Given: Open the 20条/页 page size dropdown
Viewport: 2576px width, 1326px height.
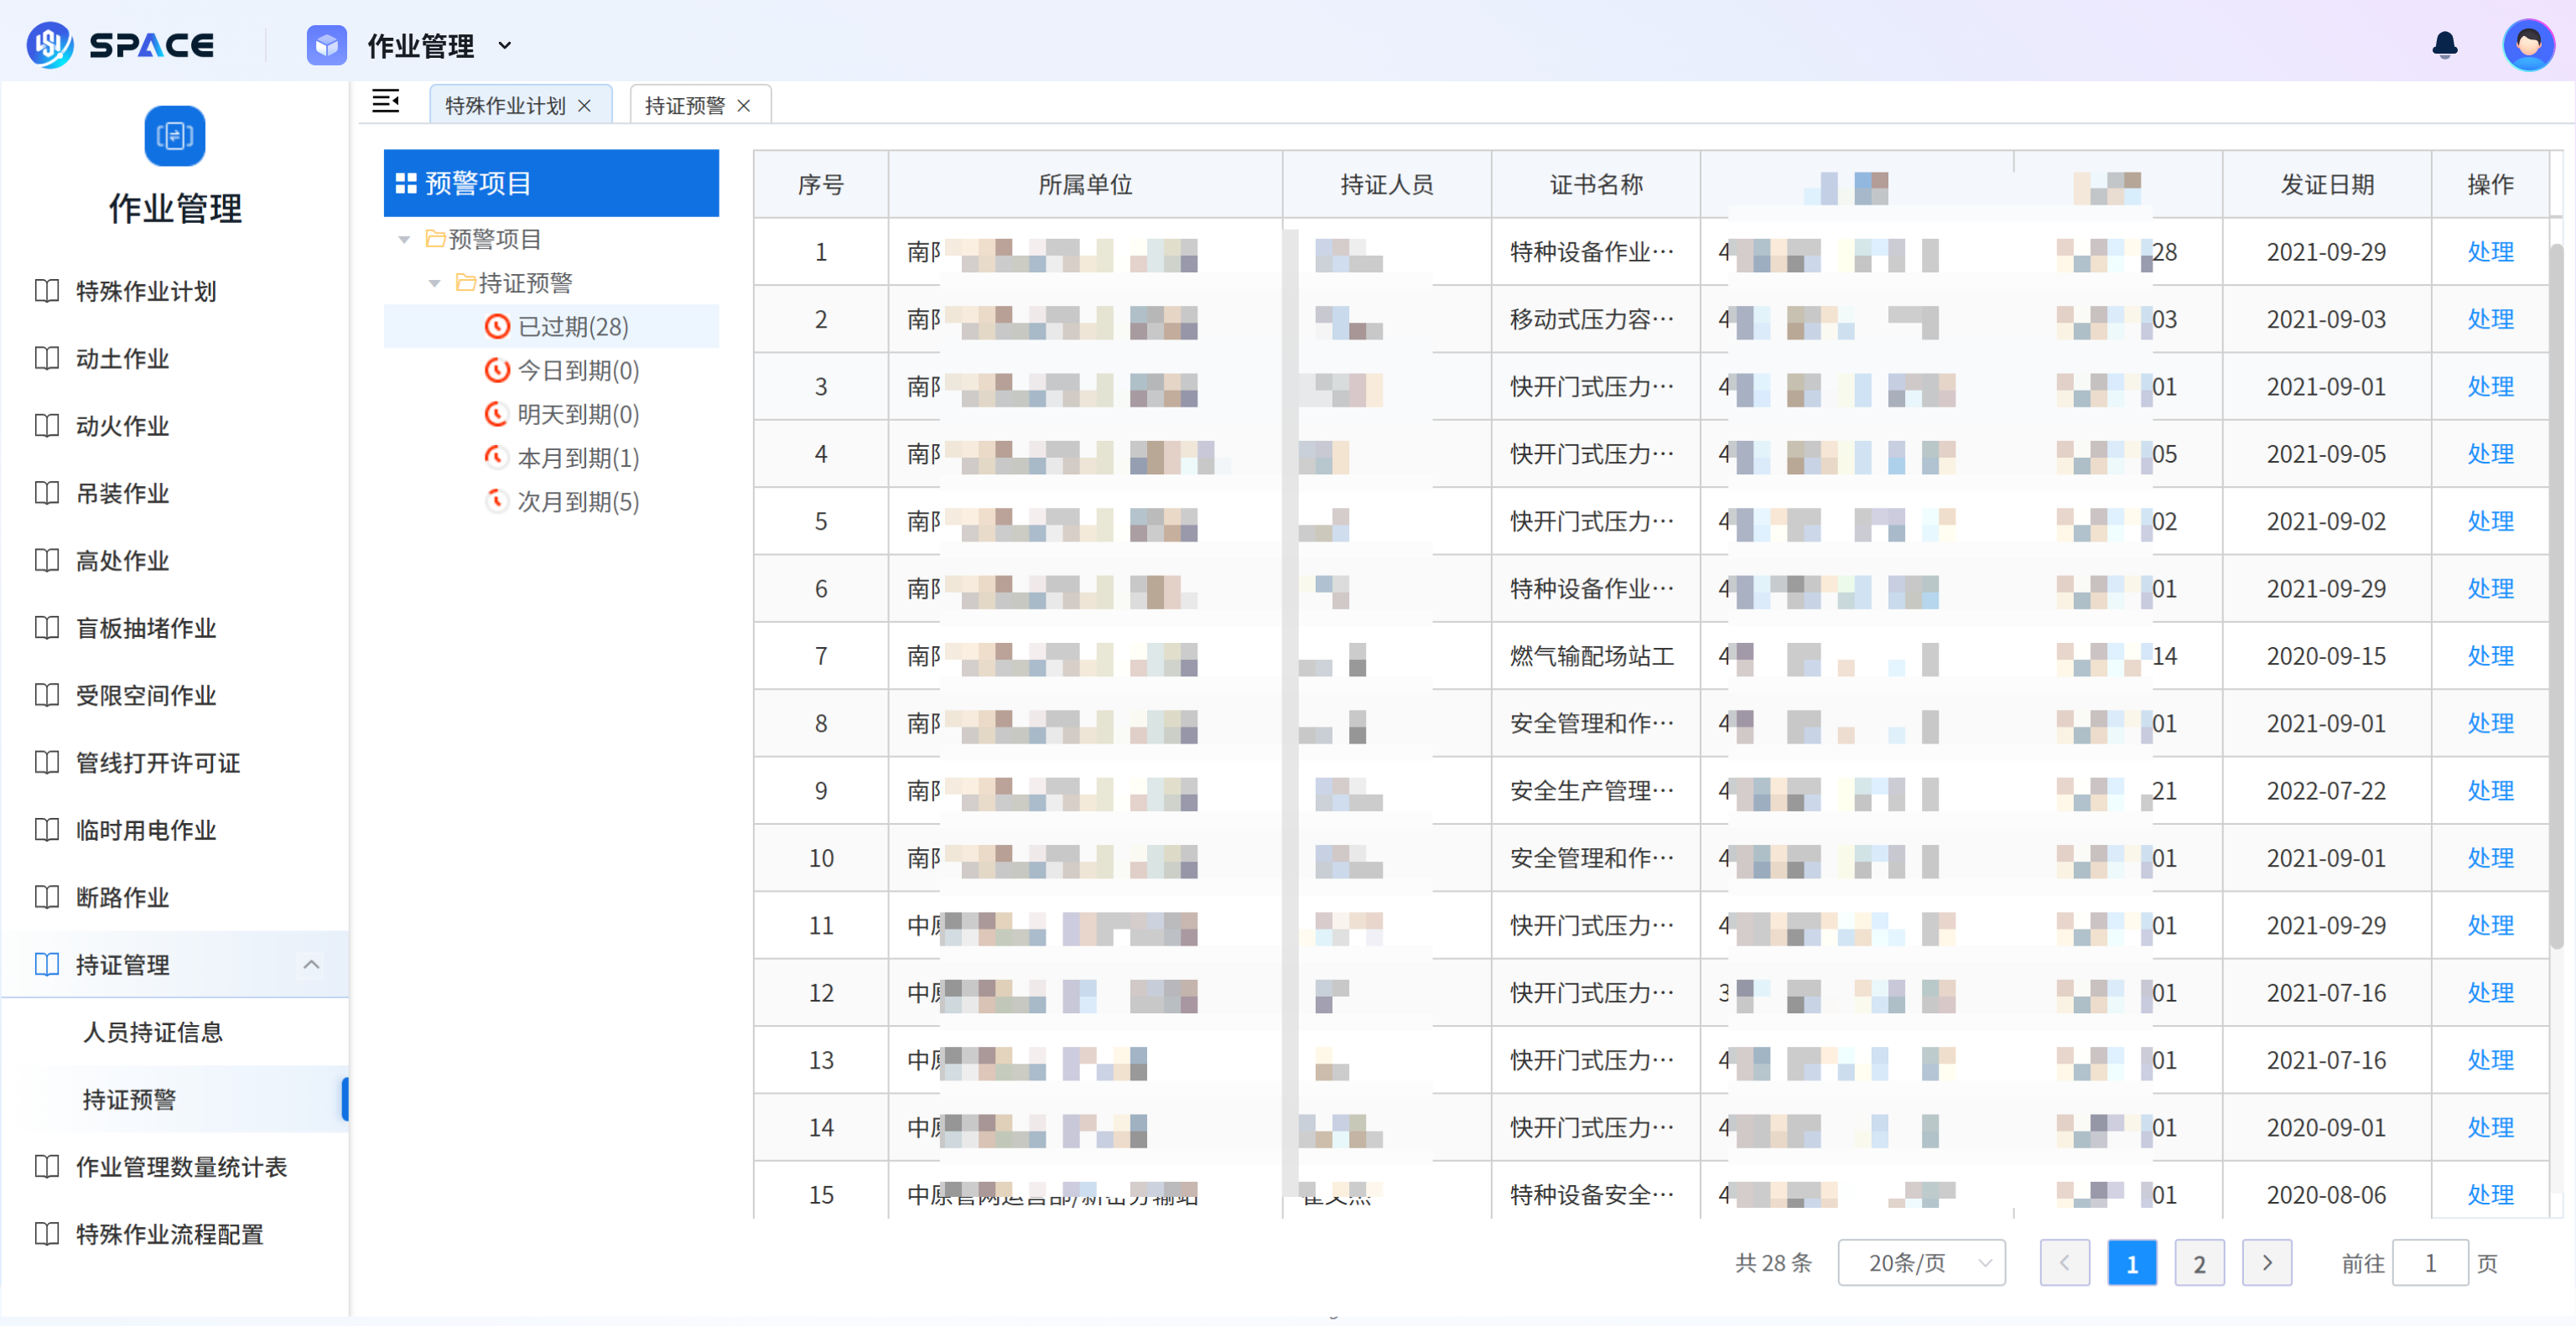Looking at the screenshot, I should tap(1921, 1262).
